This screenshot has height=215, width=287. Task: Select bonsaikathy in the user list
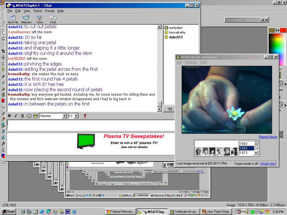tap(175, 32)
